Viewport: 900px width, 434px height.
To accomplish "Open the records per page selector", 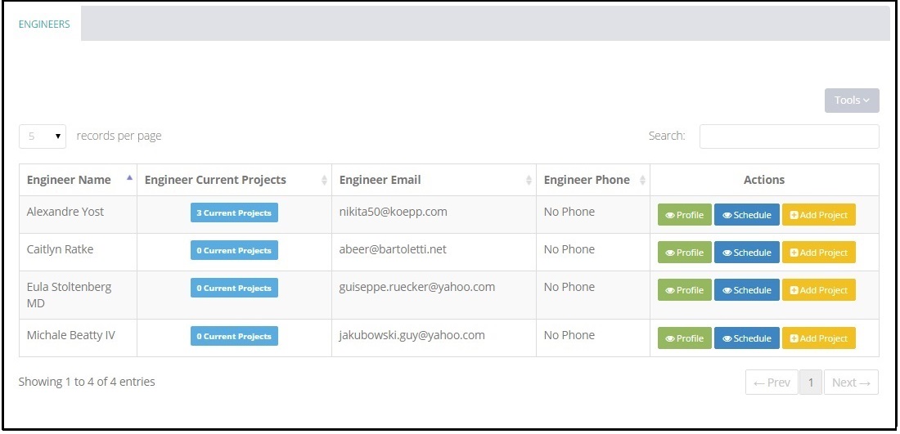I will (x=43, y=136).
